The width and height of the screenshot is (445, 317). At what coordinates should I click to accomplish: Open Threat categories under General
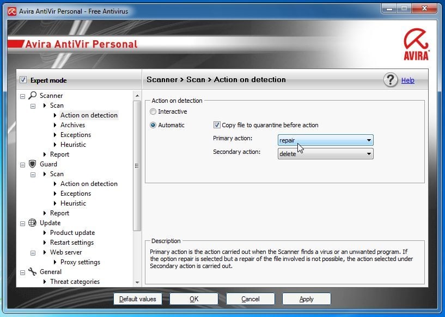75,282
